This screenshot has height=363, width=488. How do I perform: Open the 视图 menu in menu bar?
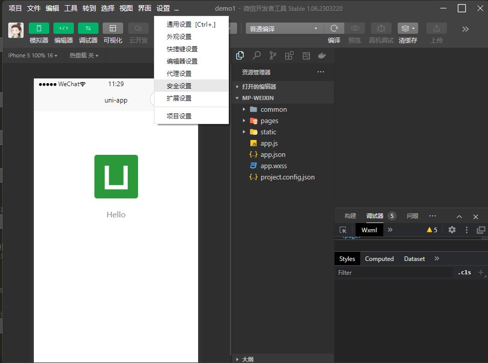[126, 8]
